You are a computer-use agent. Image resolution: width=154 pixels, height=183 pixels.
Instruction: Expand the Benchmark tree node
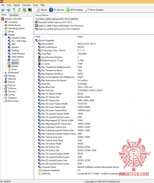(3, 101)
